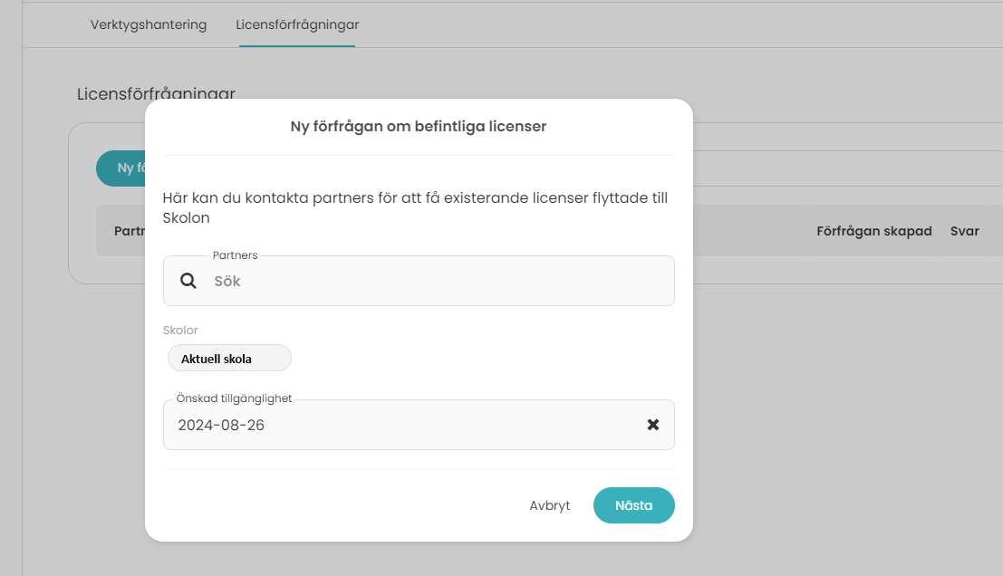Sort by the Svar column header
The image size is (1003, 576).
(x=965, y=231)
